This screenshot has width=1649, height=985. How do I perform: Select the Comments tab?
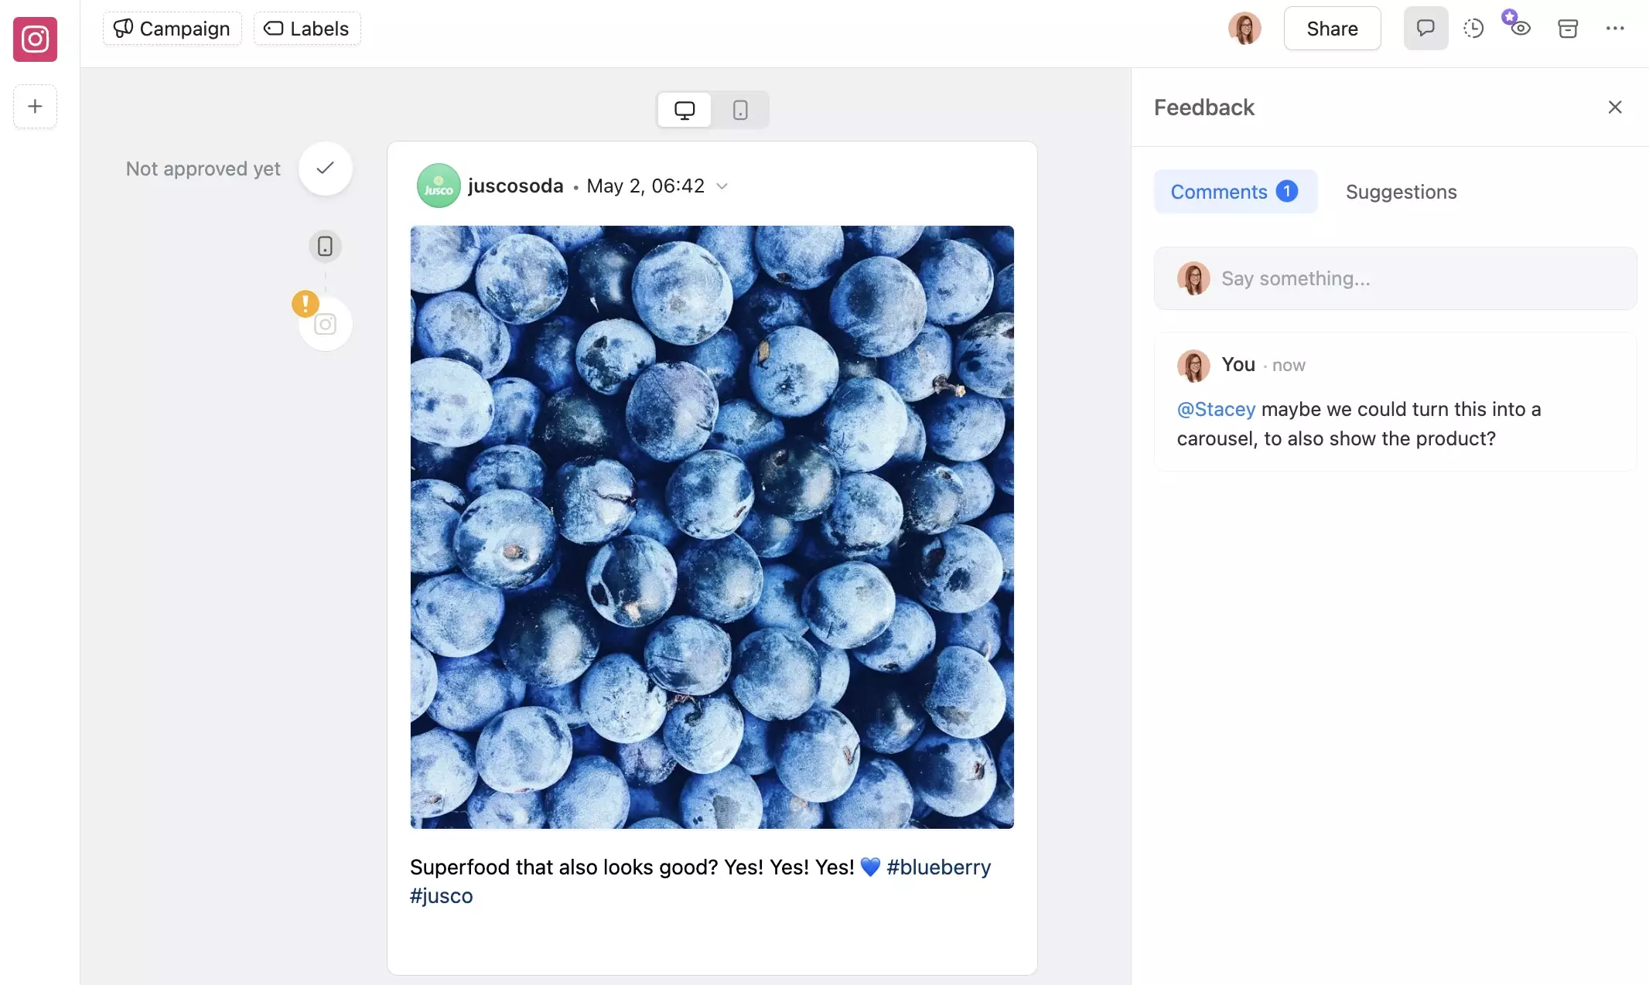click(x=1235, y=191)
